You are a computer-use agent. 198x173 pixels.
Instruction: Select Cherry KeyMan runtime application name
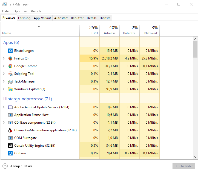coord(45,130)
